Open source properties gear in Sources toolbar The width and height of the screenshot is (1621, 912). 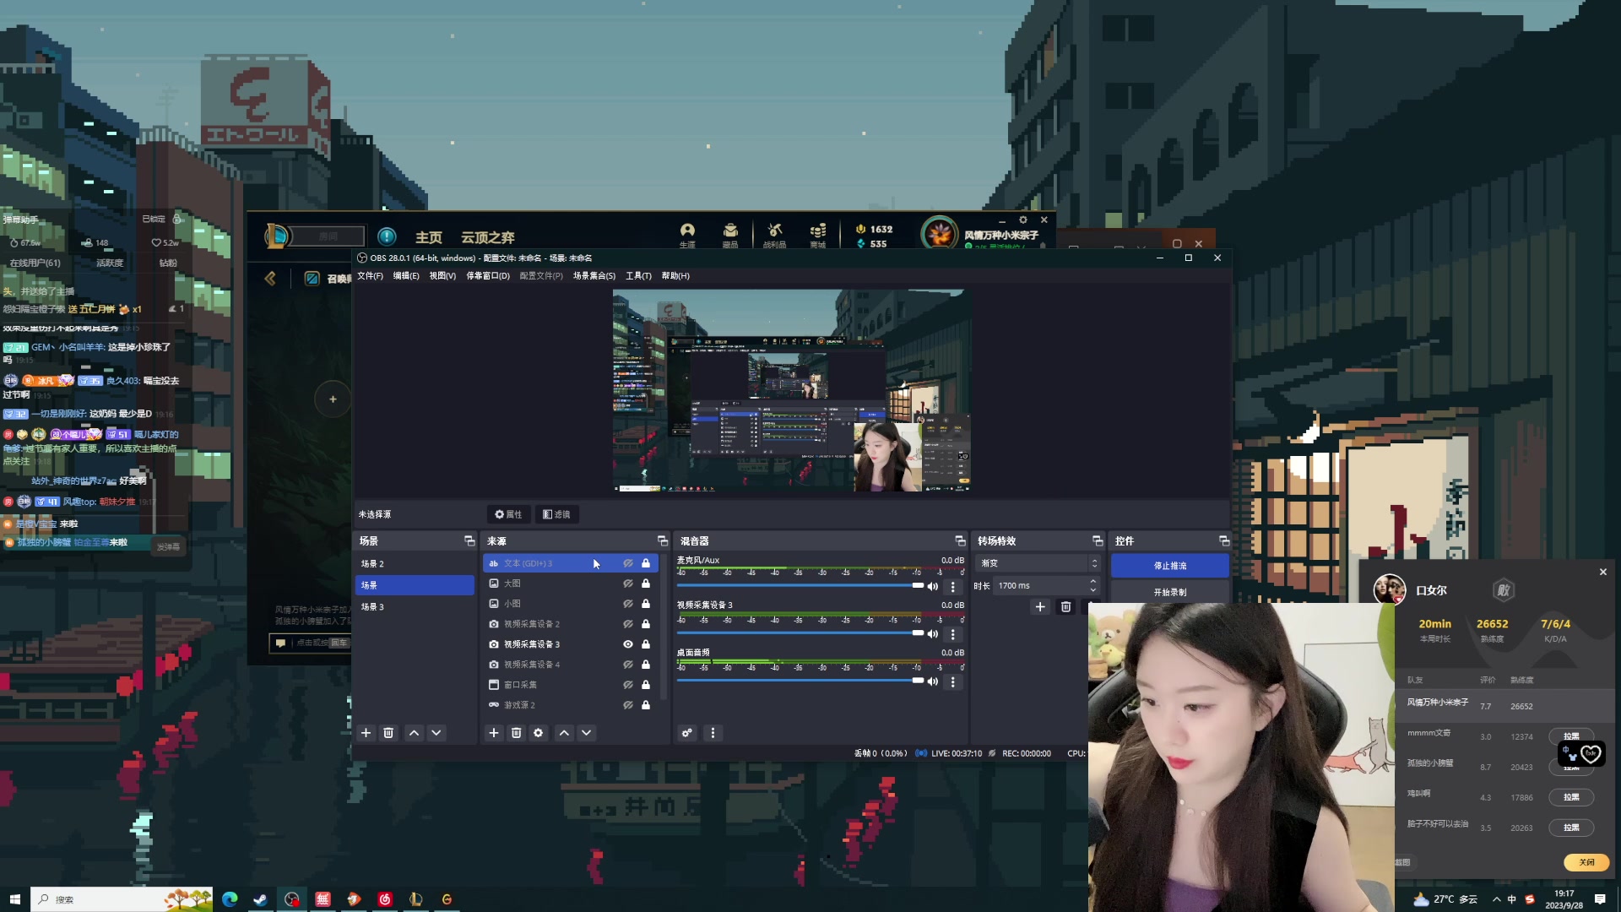[x=539, y=733]
